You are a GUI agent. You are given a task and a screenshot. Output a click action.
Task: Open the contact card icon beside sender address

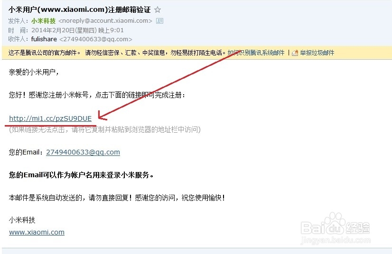(x=159, y=21)
